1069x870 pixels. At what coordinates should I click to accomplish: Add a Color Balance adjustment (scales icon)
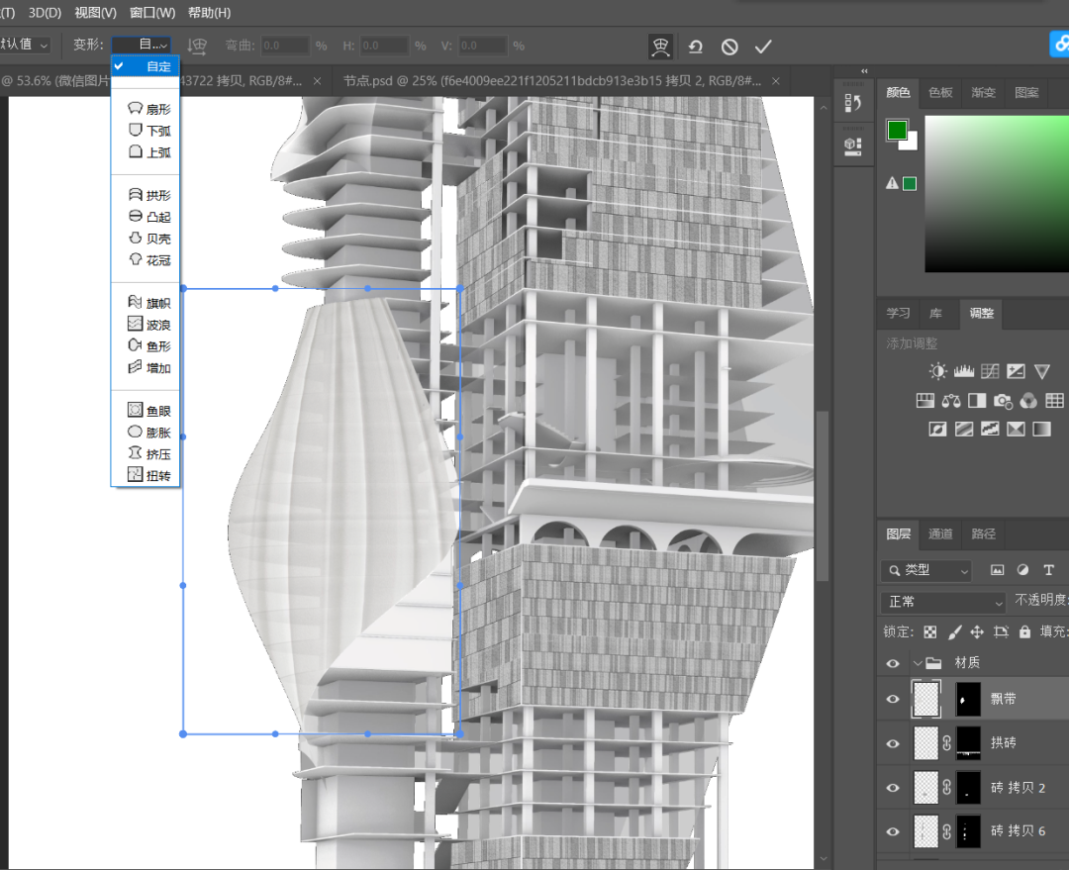(x=951, y=401)
